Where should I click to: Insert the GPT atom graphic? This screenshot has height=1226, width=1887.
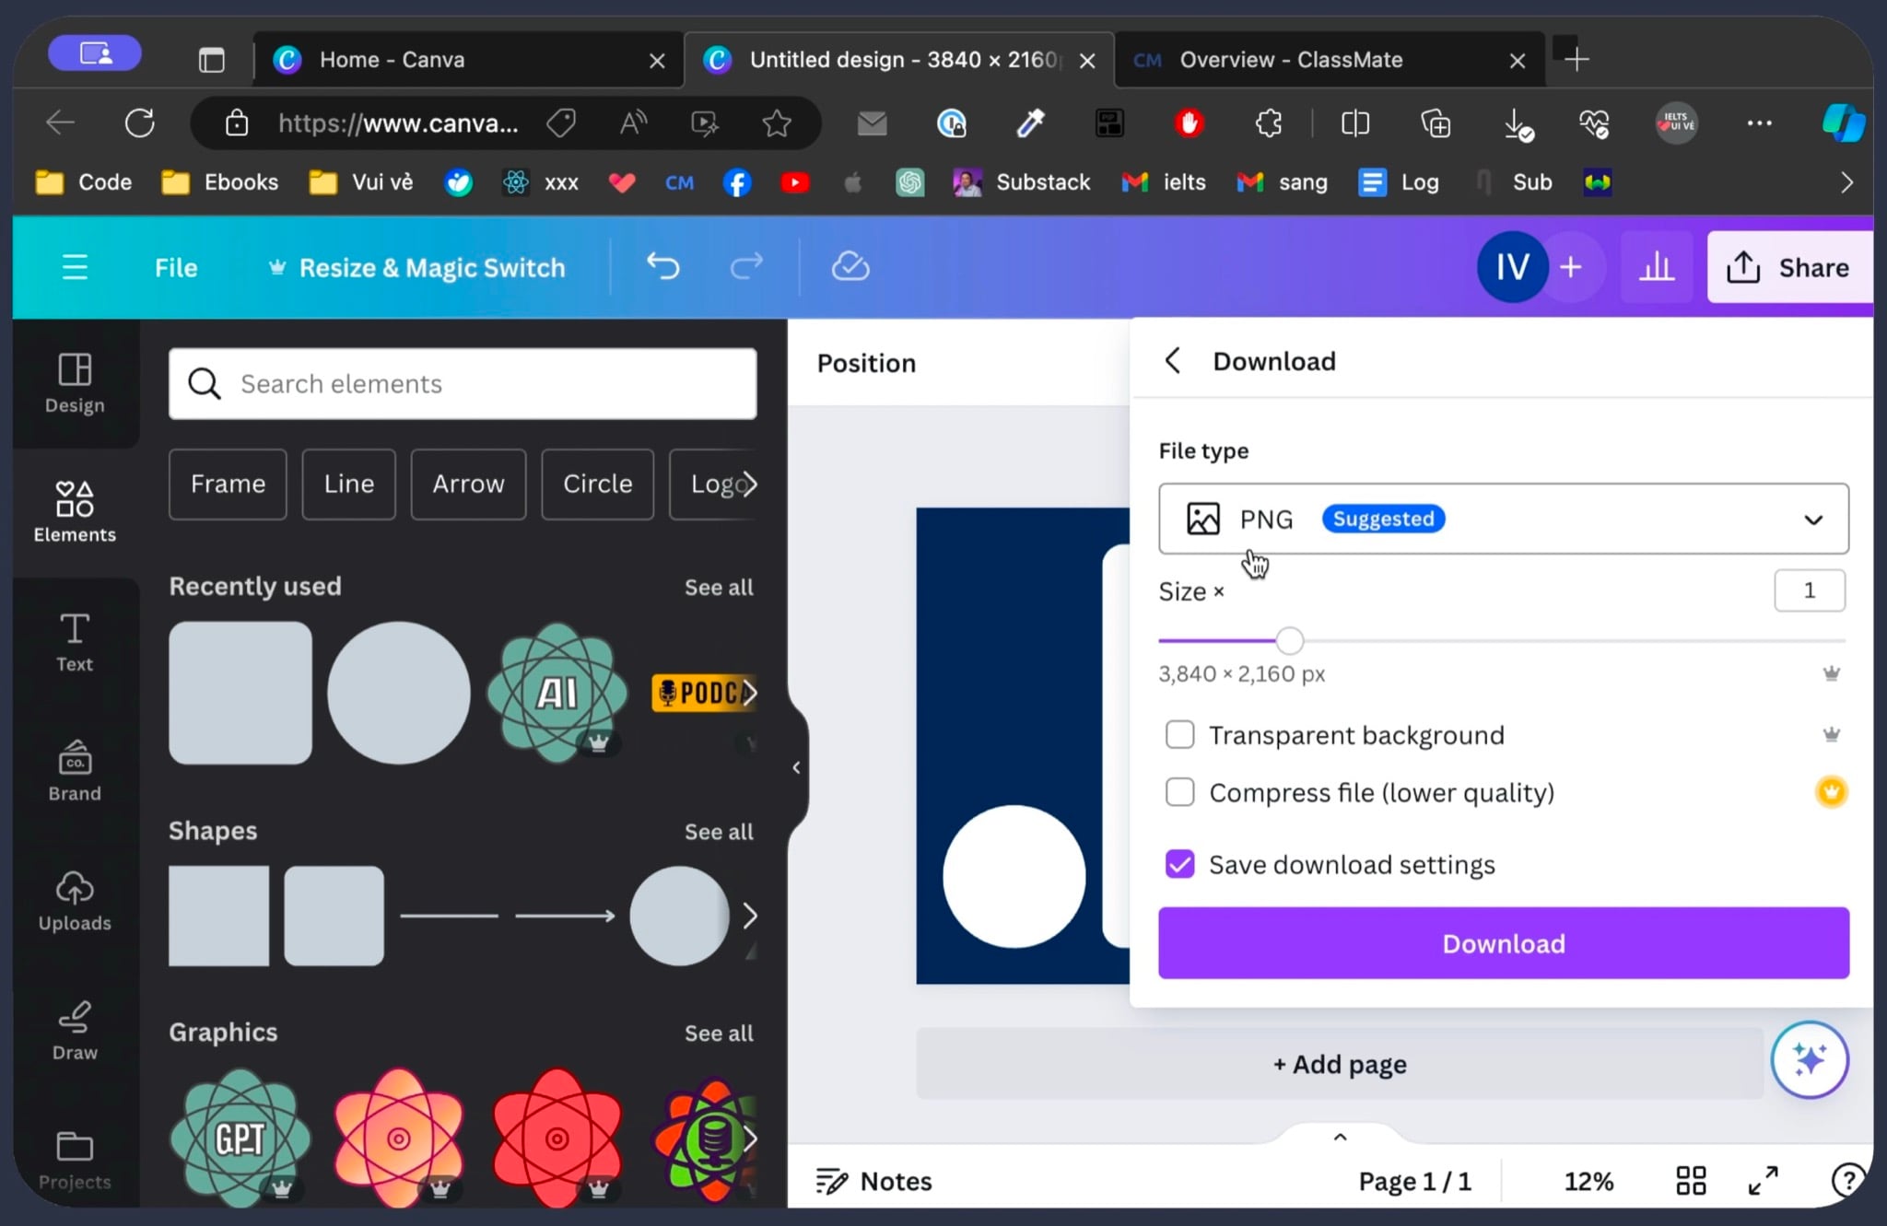240,1138
